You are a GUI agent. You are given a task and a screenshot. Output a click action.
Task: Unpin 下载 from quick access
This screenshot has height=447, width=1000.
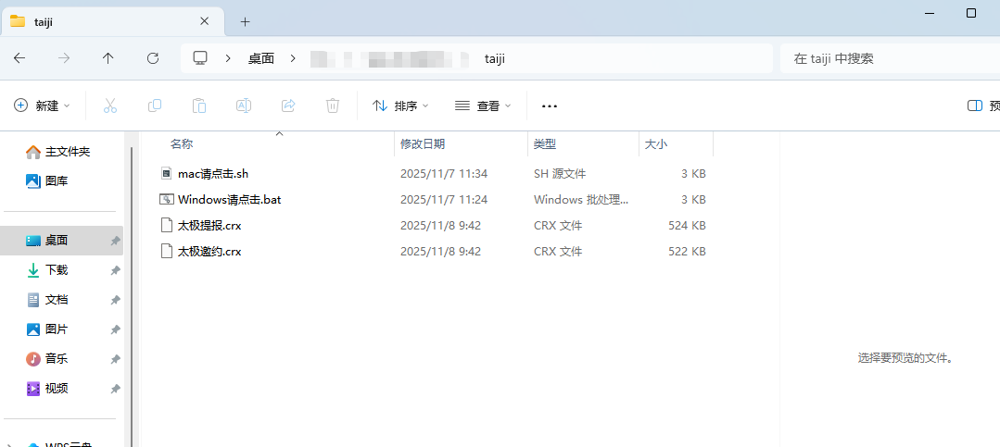tap(115, 270)
